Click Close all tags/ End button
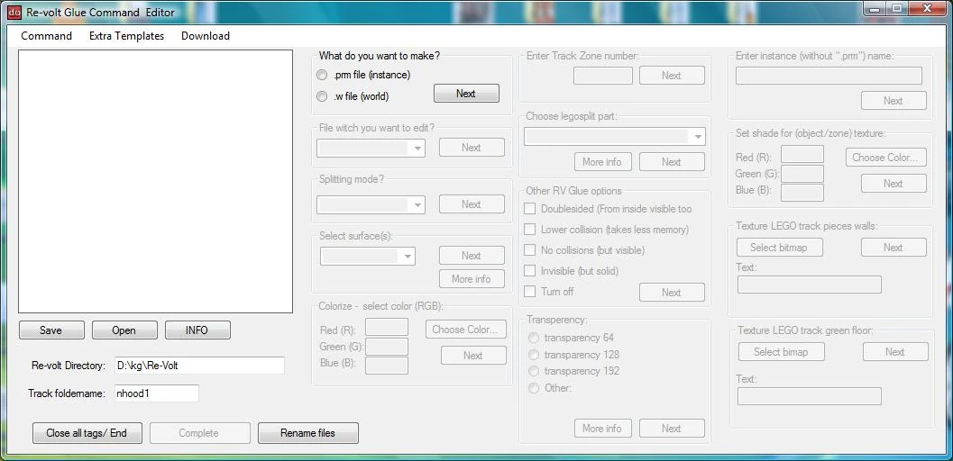953x461 pixels. [87, 433]
